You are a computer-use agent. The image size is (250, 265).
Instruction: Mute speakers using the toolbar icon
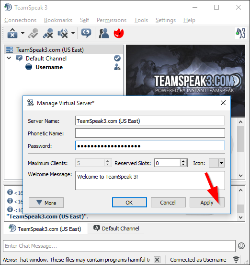(63, 33)
